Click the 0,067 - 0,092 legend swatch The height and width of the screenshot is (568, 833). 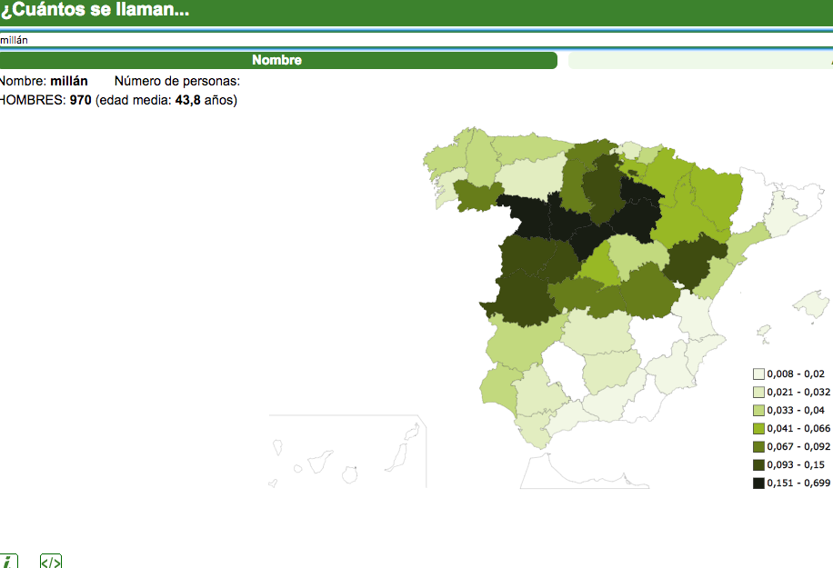[758, 446]
